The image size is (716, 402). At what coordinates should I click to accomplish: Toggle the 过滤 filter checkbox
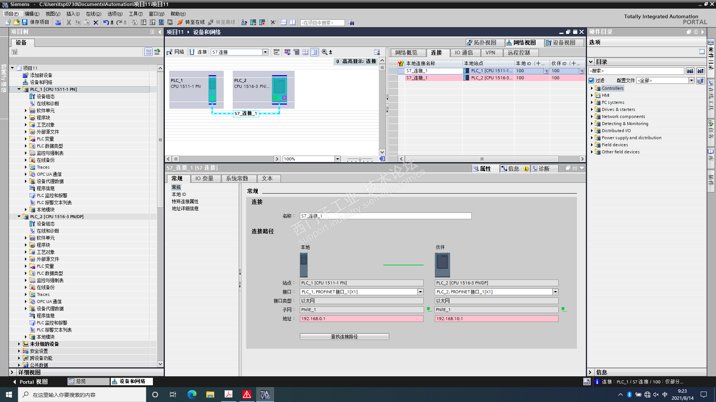(x=591, y=80)
